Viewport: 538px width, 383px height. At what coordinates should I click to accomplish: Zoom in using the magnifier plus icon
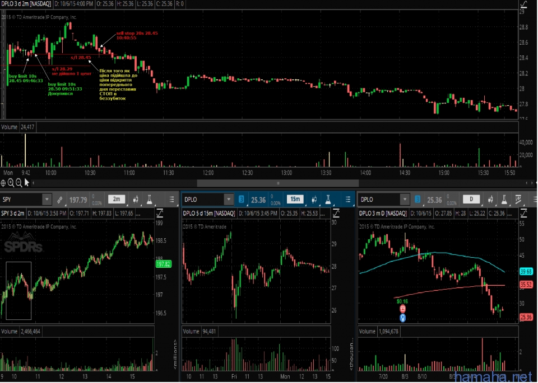tap(11, 183)
